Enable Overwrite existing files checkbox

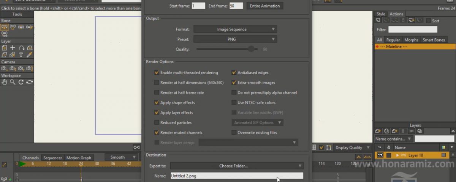(x=234, y=133)
